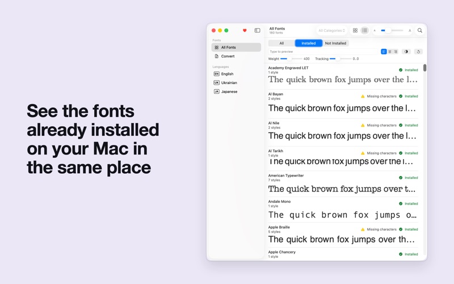Click the American Typewriter font name
The image size is (454, 284).
click(x=286, y=176)
